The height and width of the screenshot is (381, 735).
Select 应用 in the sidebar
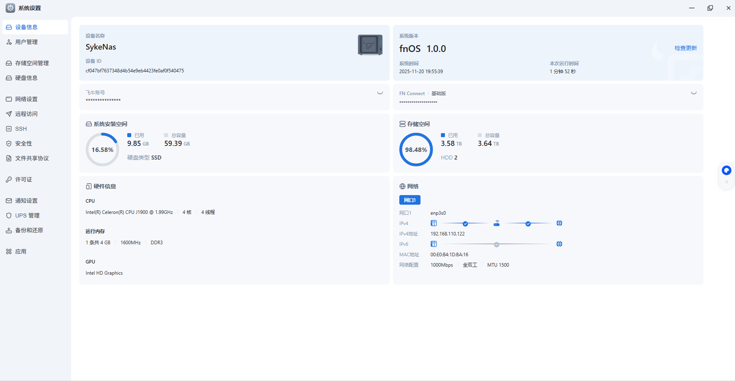tap(35, 251)
